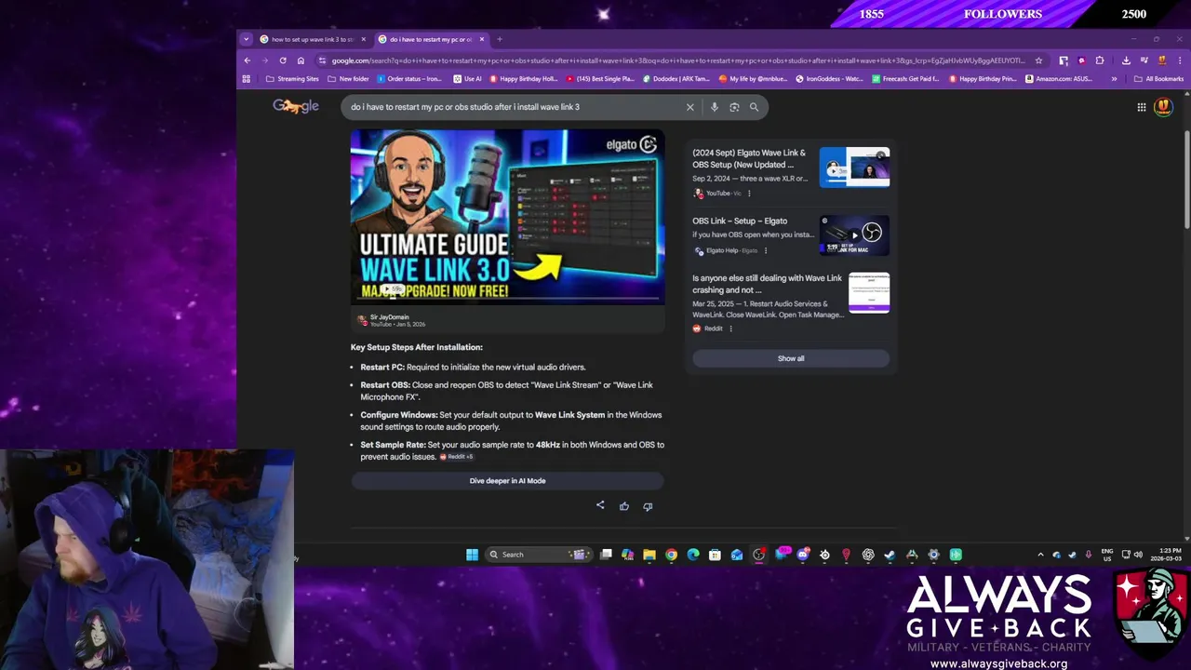Screen dimensions: 1191x670
Task: Open File Explorer from the taskbar
Action: click(x=649, y=555)
